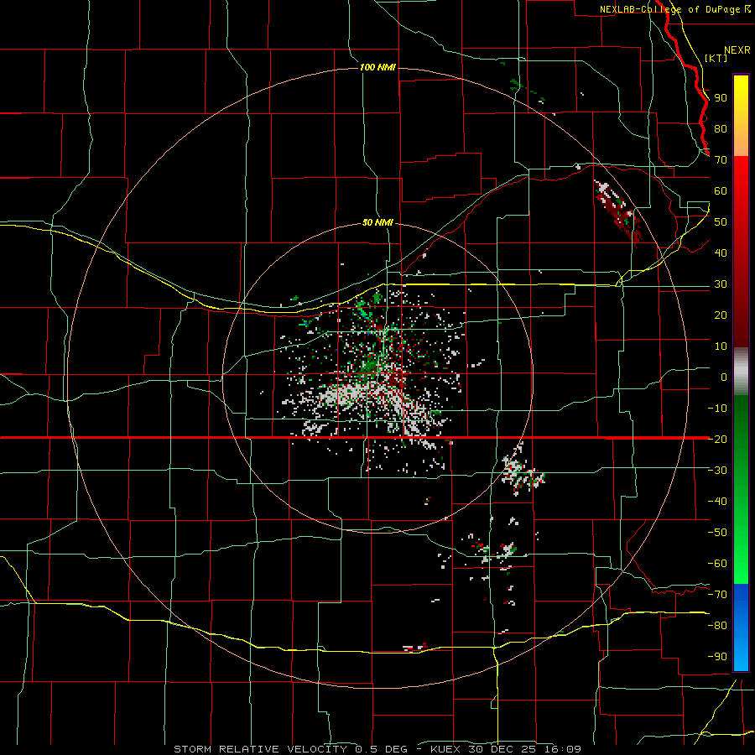Click the -10 value on velocity scale

tap(717, 409)
